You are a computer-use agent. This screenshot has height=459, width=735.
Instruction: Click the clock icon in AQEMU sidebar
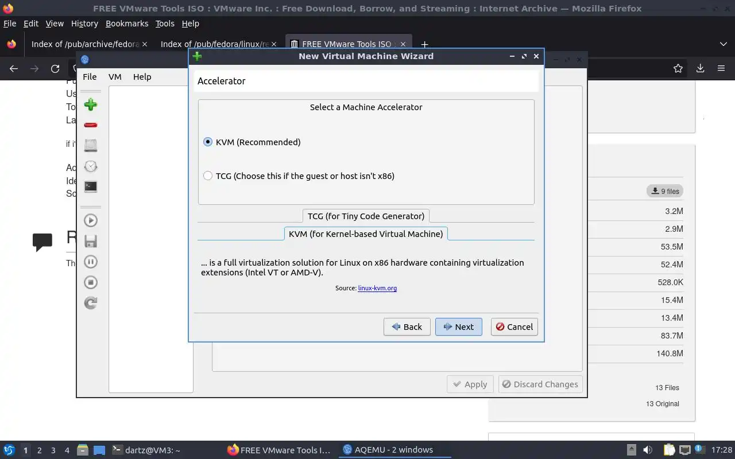(x=90, y=166)
